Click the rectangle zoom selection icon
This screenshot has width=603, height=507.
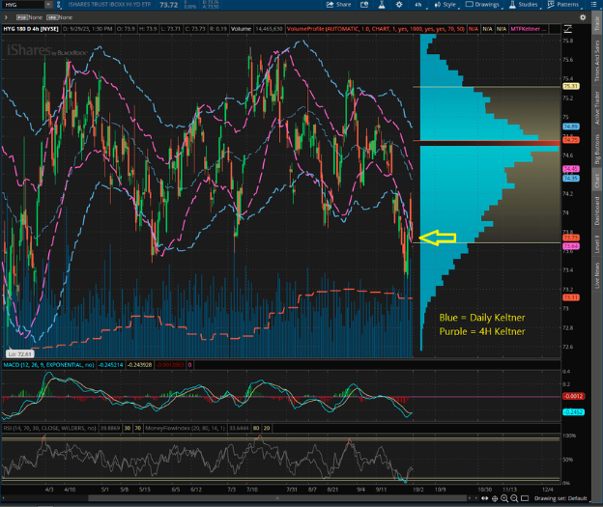(525, 498)
